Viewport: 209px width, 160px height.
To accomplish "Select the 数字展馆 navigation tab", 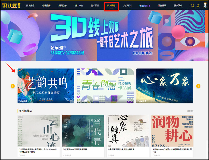I will pos(111,5).
